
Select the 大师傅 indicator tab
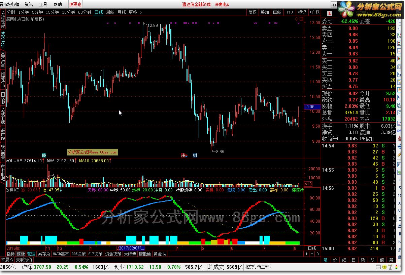click(130, 254)
